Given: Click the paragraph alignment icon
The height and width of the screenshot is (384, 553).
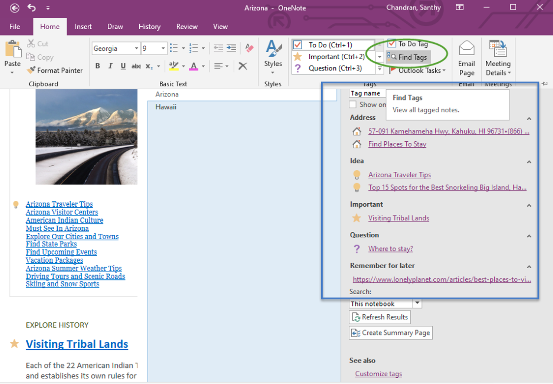Looking at the screenshot, I should tap(219, 66).
